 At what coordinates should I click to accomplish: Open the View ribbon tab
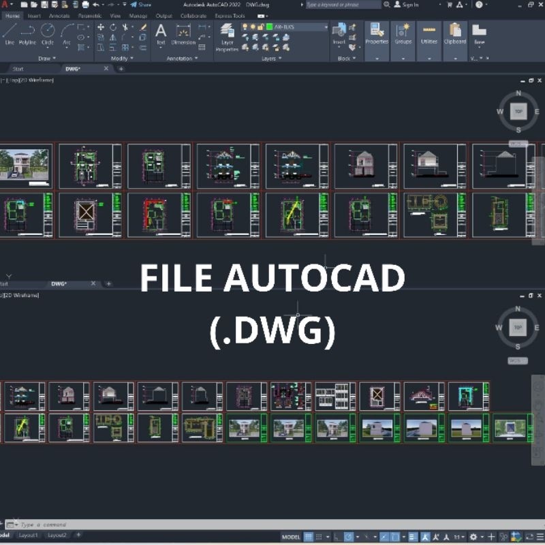tap(115, 16)
